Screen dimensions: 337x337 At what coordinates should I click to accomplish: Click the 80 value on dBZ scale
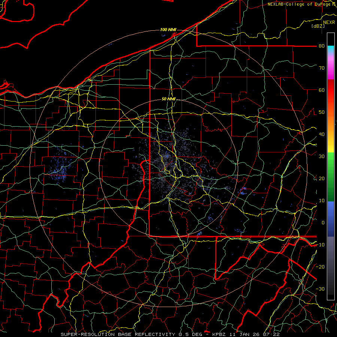click(322, 46)
